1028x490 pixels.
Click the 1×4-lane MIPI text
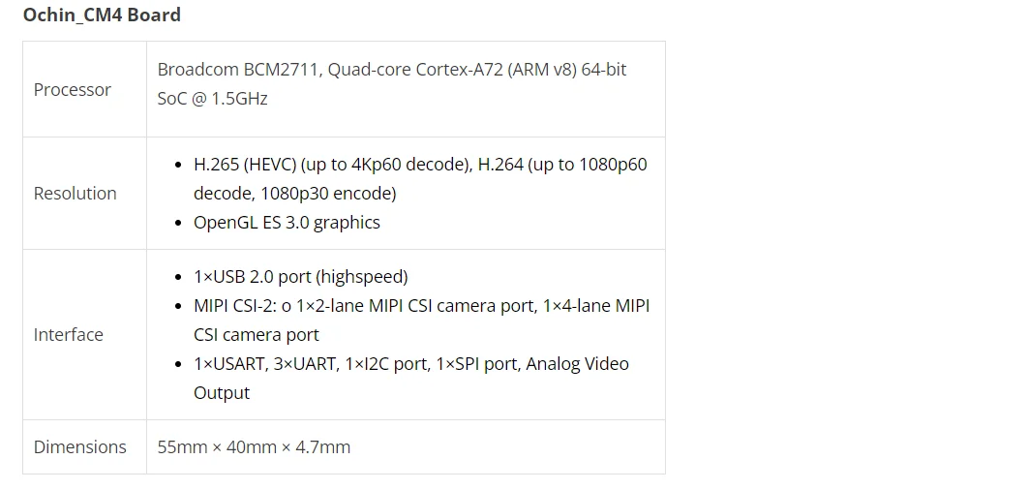pos(595,305)
